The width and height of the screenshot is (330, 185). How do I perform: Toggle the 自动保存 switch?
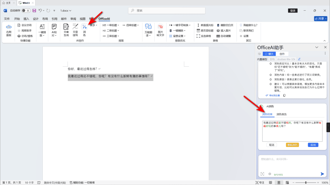point(26,10)
